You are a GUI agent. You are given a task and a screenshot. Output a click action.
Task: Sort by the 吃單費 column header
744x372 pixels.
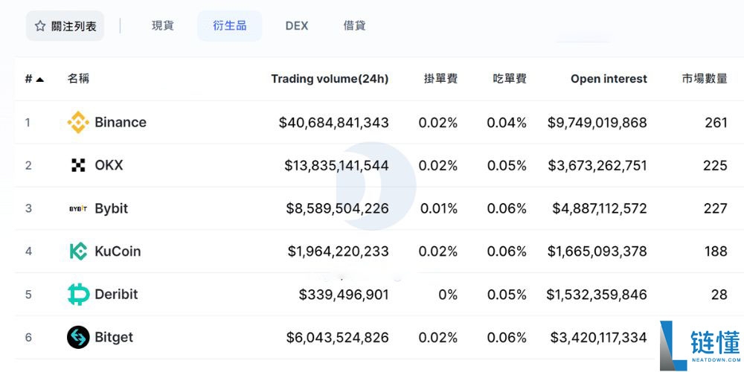(510, 79)
